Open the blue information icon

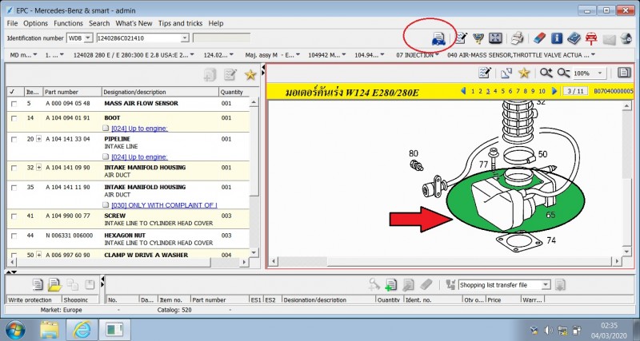(557, 38)
